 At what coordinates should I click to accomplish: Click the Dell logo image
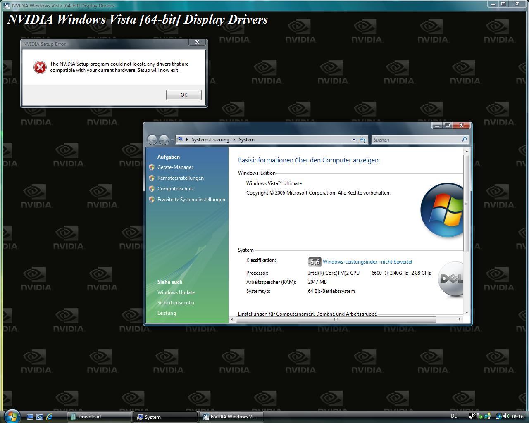click(450, 279)
